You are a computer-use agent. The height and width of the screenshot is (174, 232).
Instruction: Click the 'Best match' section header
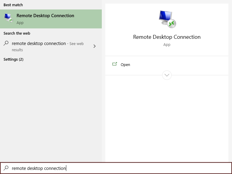(13, 5)
